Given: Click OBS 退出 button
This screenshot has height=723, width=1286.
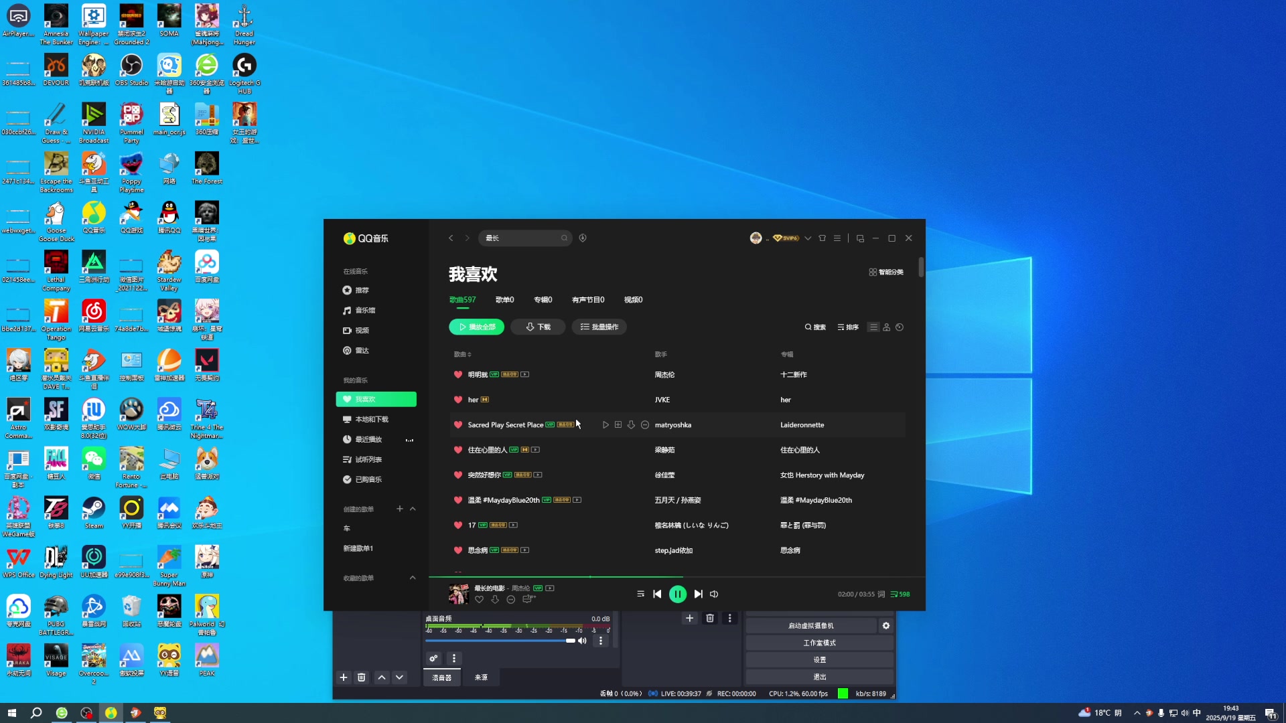Looking at the screenshot, I should coord(820,677).
